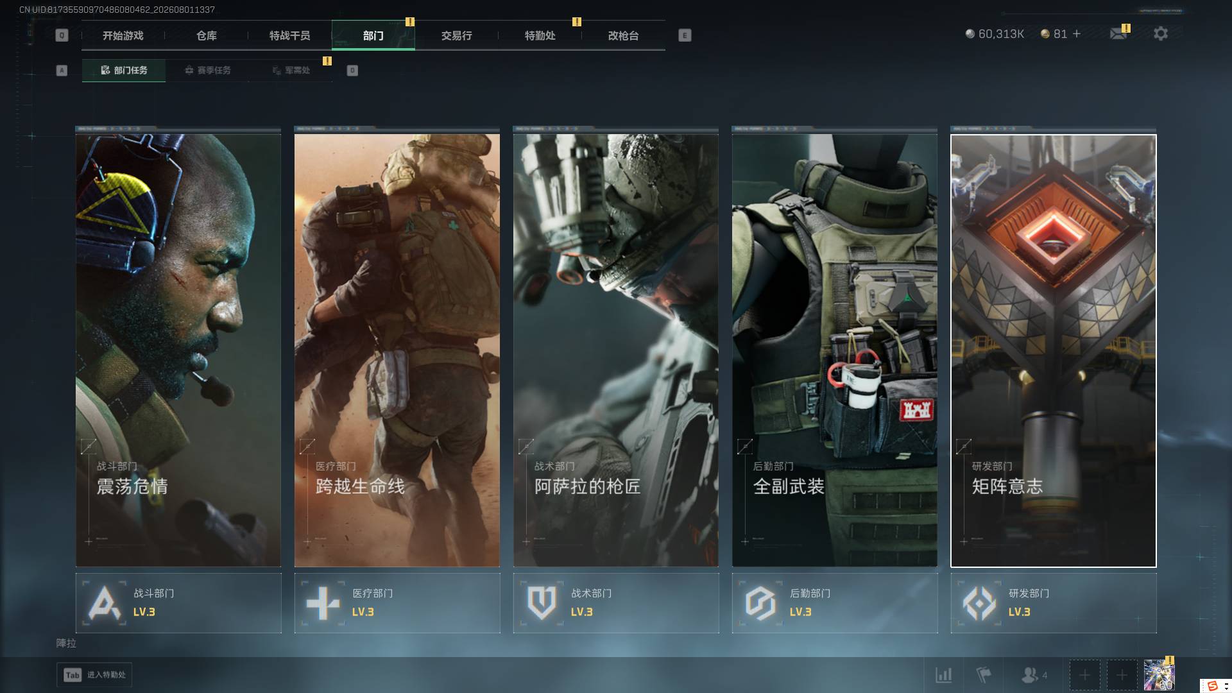Screen dimensions: 1232x693
Task: Open the 军需处 sub-tab
Action: pyautogui.click(x=291, y=71)
